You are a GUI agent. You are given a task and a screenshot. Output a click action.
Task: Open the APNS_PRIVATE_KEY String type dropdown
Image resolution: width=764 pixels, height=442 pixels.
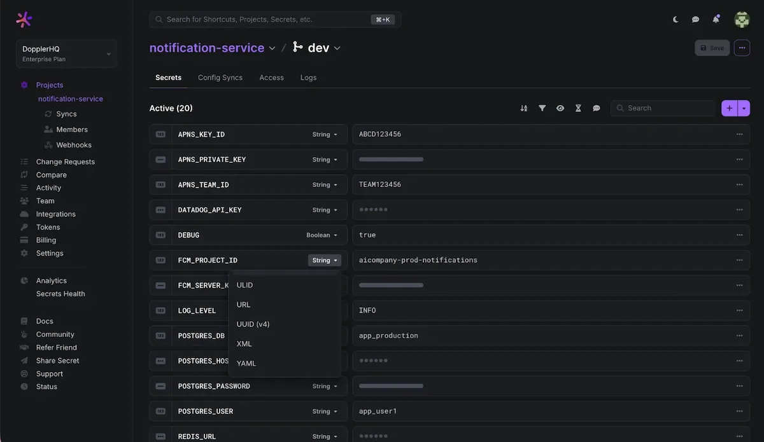click(325, 160)
